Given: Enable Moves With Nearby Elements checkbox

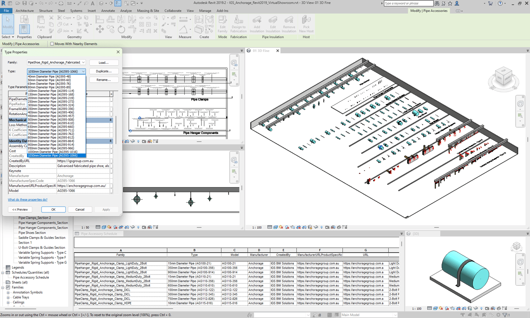Looking at the screenshot, I should click(x=52, y=44).
